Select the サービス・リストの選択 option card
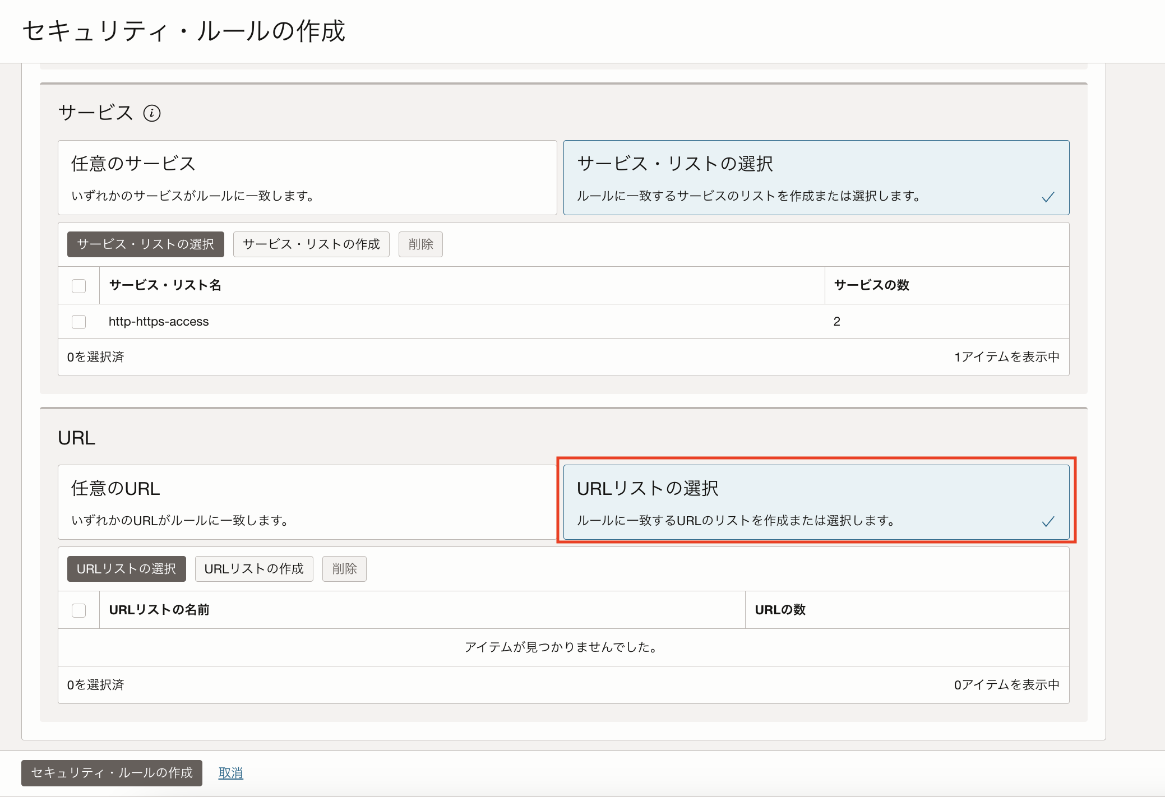 pyautogui.click(x=816, y=178)
